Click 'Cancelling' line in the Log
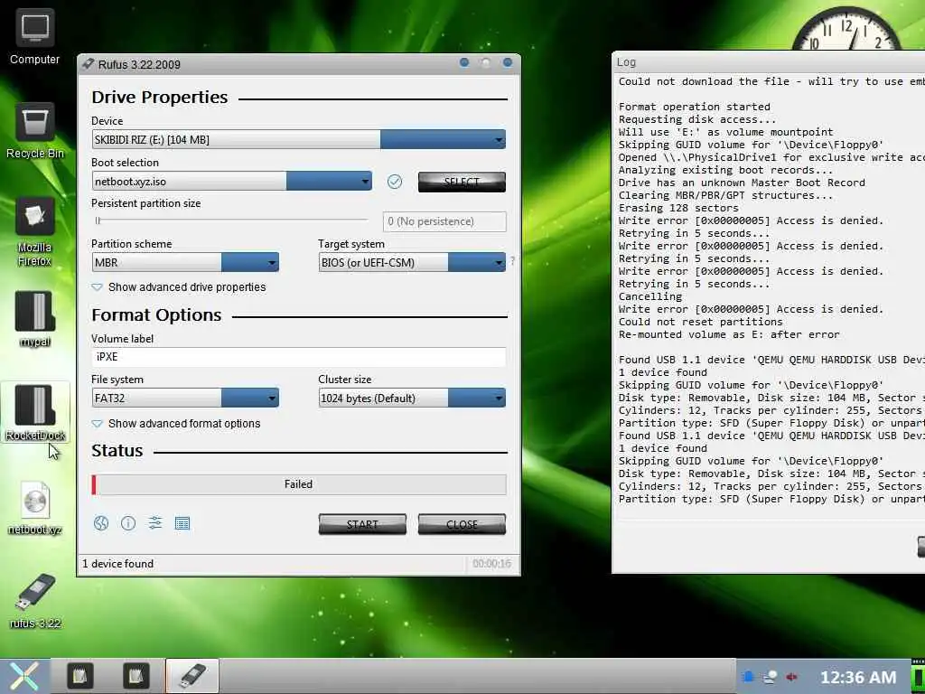 pos(650,296)
